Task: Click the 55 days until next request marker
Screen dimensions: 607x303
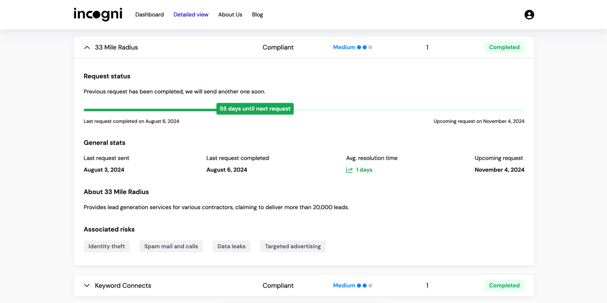Action: coord(255,109)
